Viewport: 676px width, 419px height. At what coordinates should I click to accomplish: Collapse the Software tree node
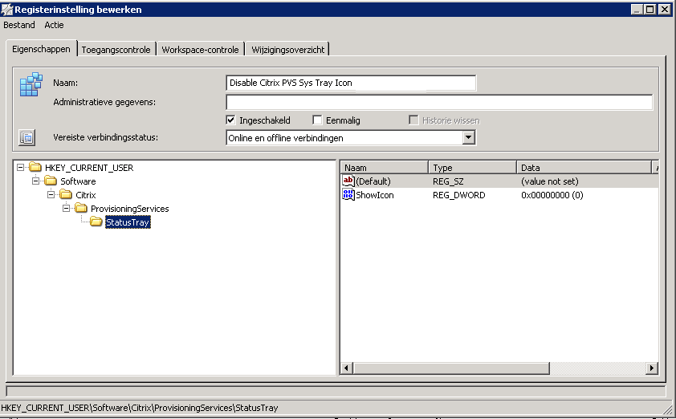(36, 181)
